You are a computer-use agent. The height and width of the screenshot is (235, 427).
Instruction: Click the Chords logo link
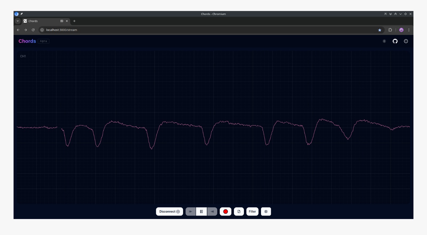pos(27,41)
